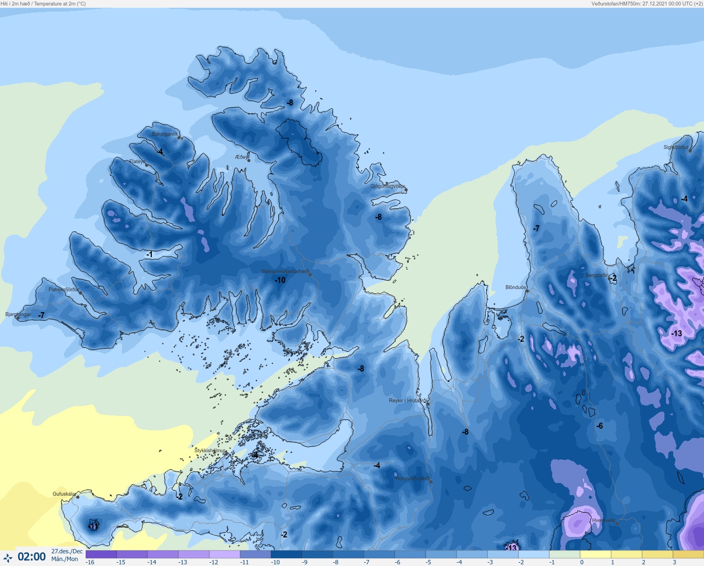Viewport: 704px width, 566px height.
Task: Click the Bolungarvík station label
Action: (x=165, y=134)
